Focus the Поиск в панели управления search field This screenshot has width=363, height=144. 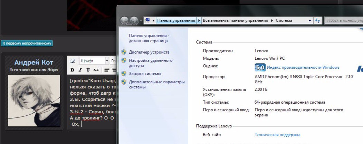click(x=344, y=20)
